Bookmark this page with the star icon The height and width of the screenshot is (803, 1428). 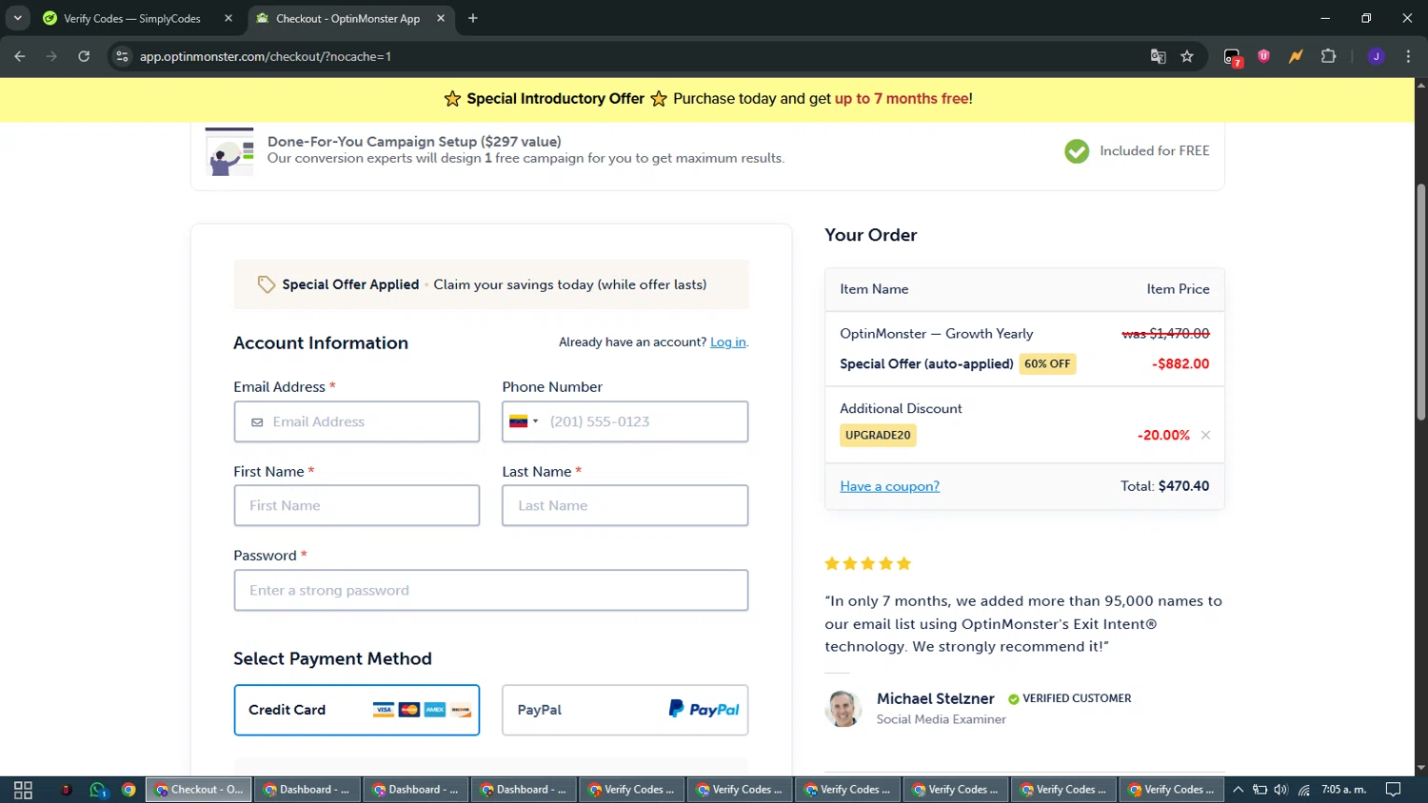1187,56
